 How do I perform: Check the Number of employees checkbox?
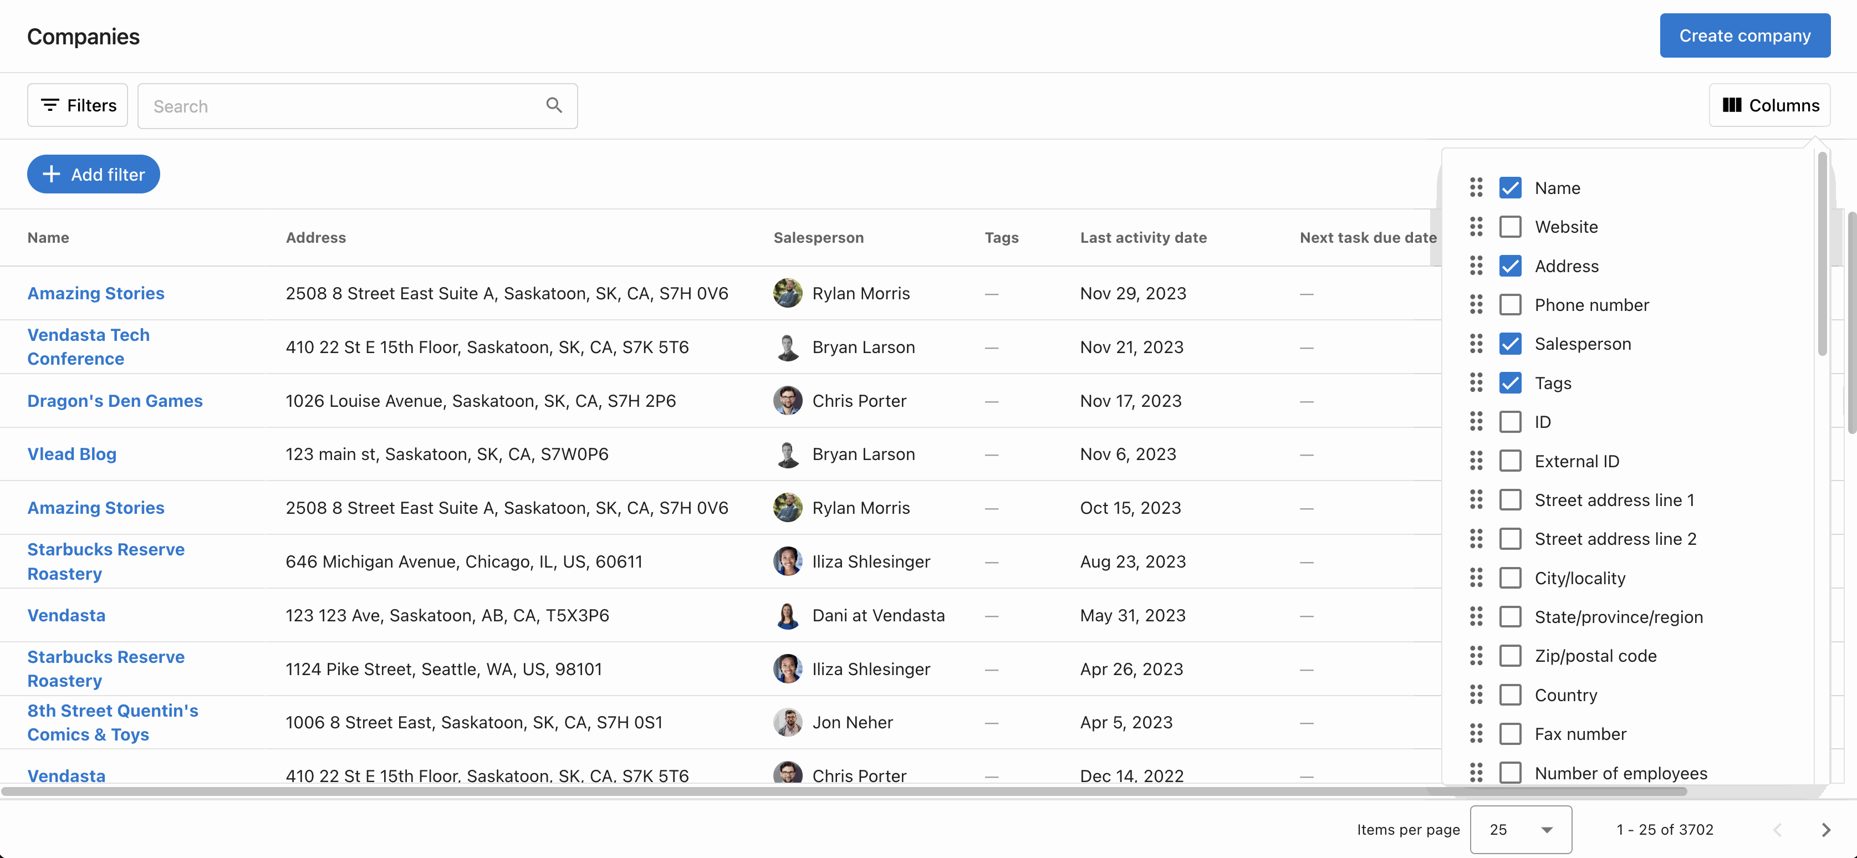point(1509,772)
